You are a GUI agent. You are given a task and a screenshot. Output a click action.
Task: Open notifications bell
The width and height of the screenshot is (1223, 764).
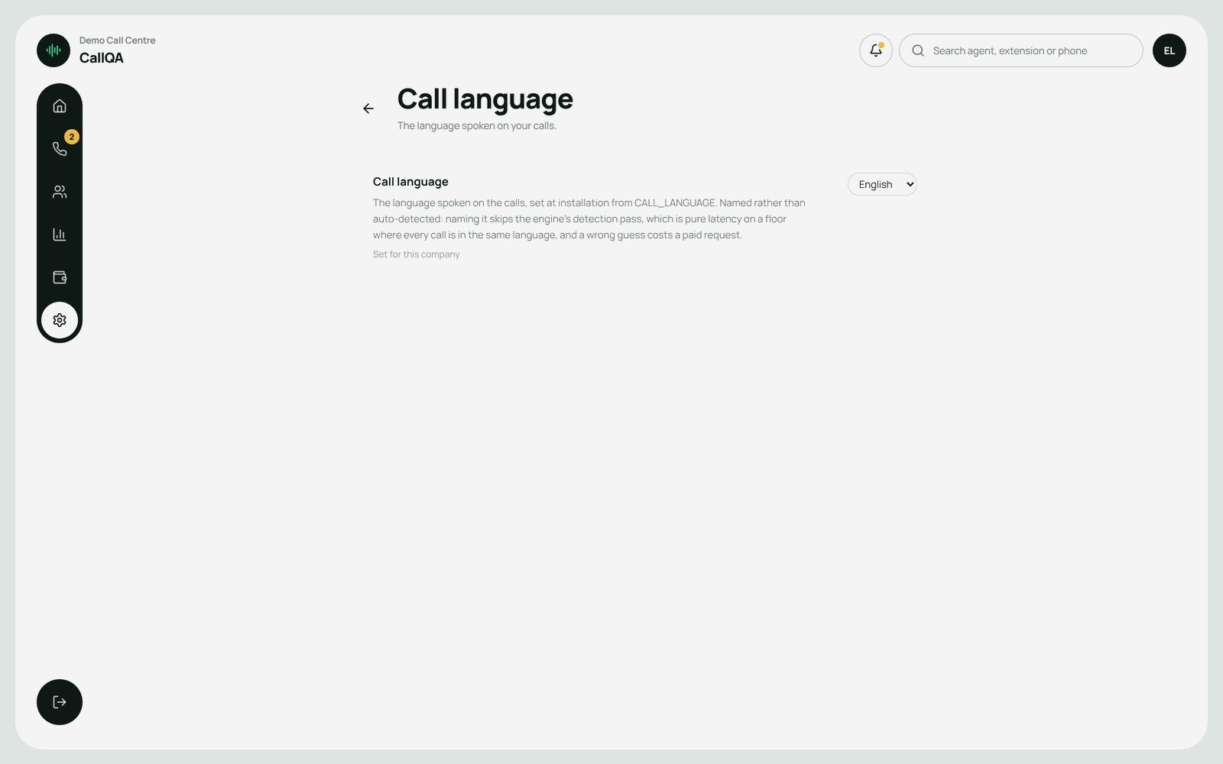pyautogui.click(x=876, y=50)
